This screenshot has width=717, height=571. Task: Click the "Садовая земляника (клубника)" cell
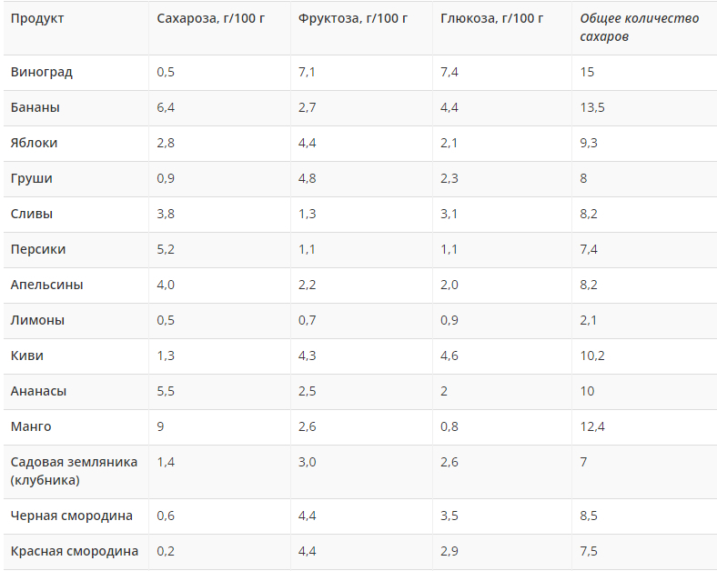(x=74, y=470)
